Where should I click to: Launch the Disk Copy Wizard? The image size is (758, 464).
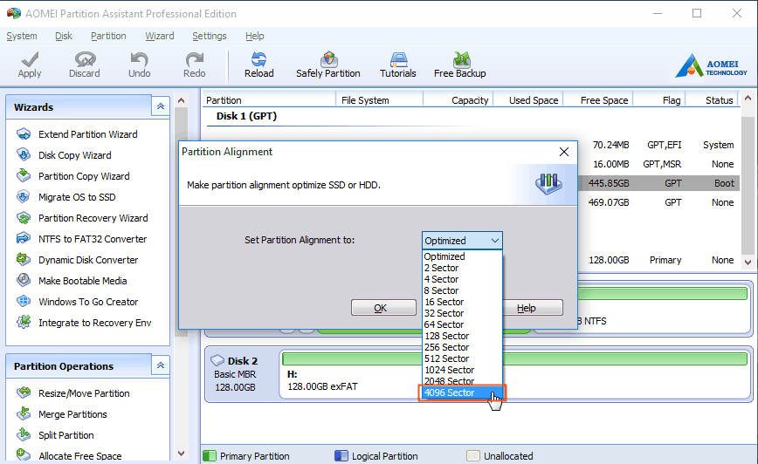(75, 155)
